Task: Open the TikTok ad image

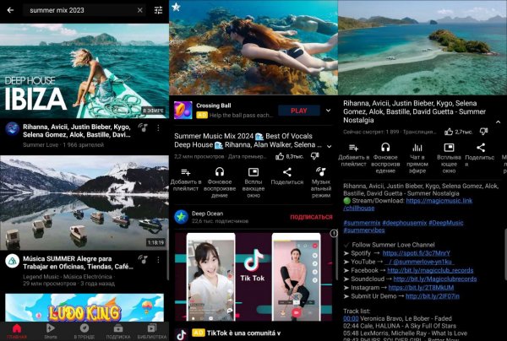Action: pos(253,277)
